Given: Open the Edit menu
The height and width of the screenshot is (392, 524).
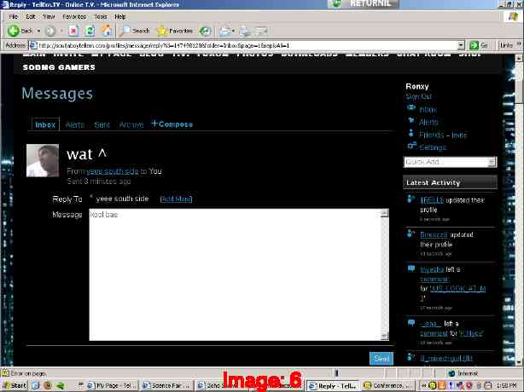Looking at the screenshot, I should click(x=31, y=17).
